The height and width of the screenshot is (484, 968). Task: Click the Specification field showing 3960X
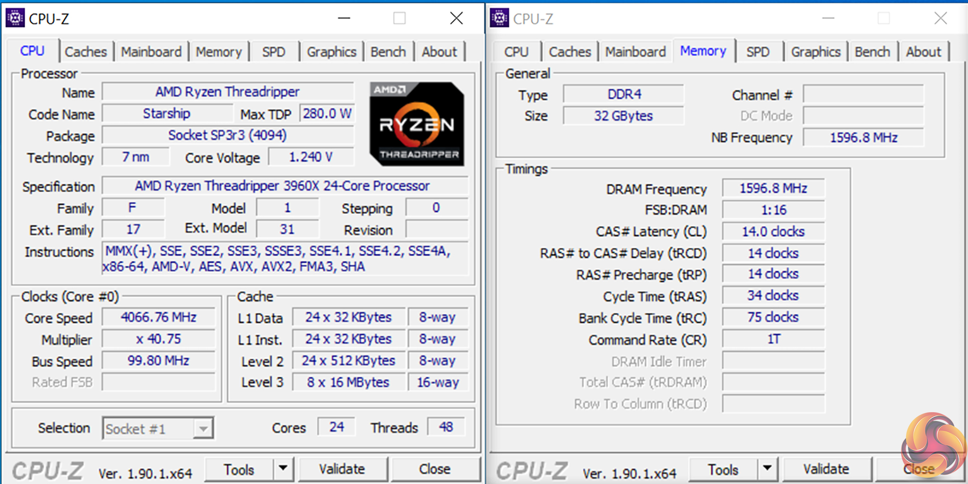point(285,186)
